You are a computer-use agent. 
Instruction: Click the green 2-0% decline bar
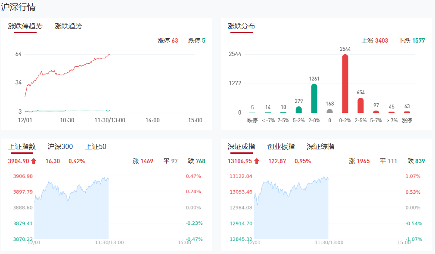(314, 99)
